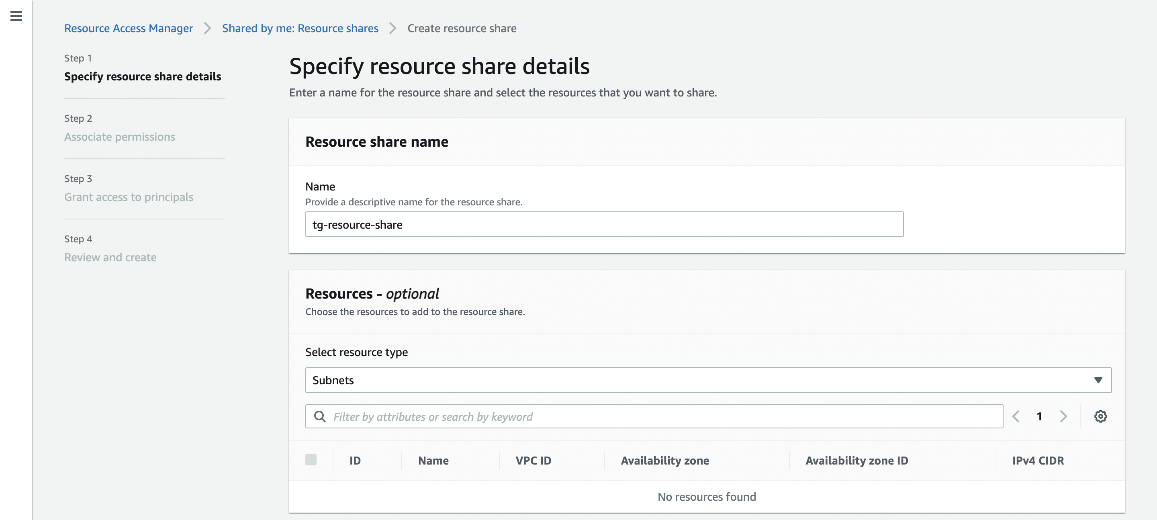Sort by Availability zone column header
The height and width of the screenshot is (520, 1157).
[665, 461]
